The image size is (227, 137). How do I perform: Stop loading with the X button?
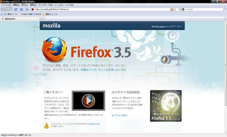coord(21,9)
